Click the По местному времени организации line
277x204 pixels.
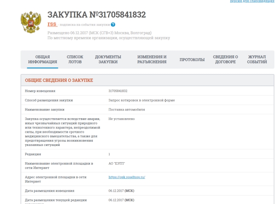coord(109,38)
